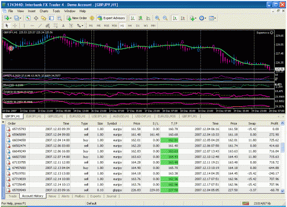The image size is (287, 207).
Task: Zoom out of the chart
Action: 165,18
